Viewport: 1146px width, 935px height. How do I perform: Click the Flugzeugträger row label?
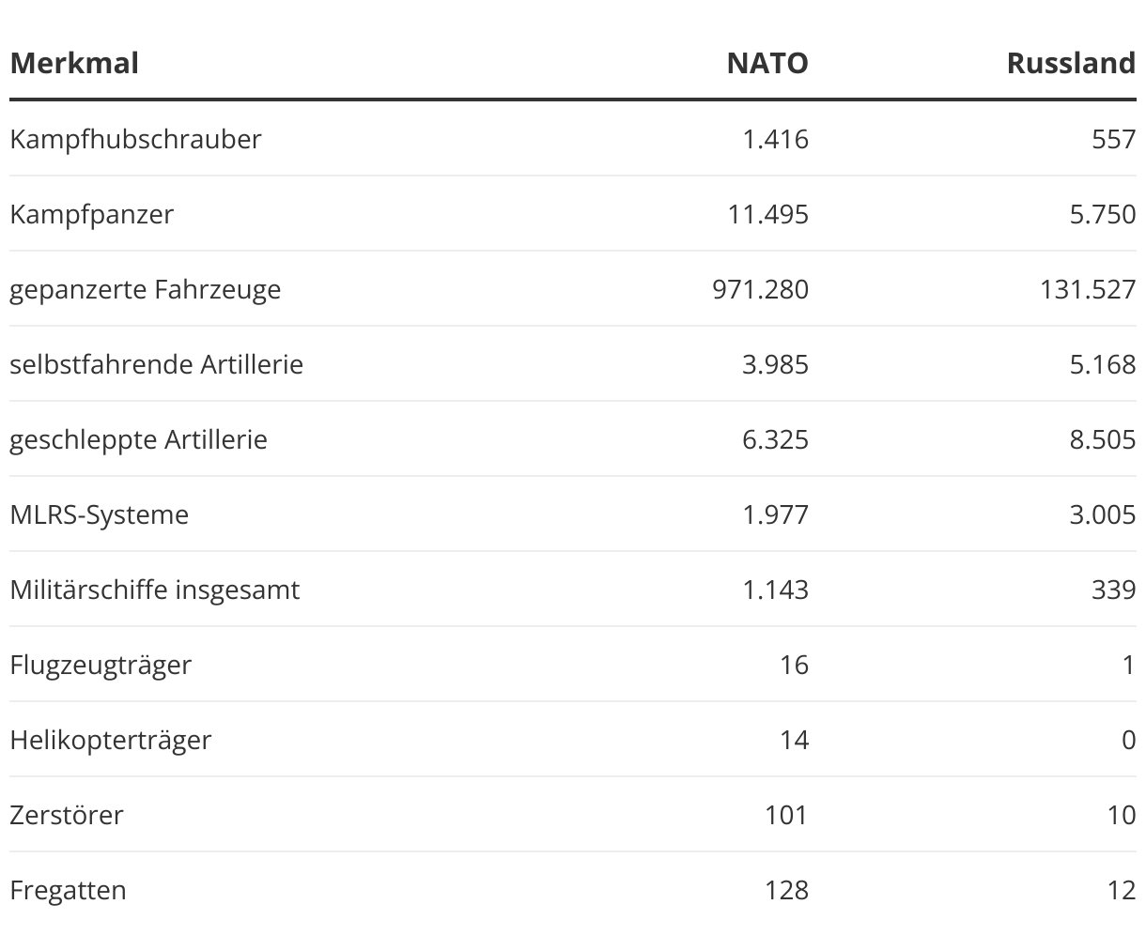pyautogui.click(x=101, y=665)
